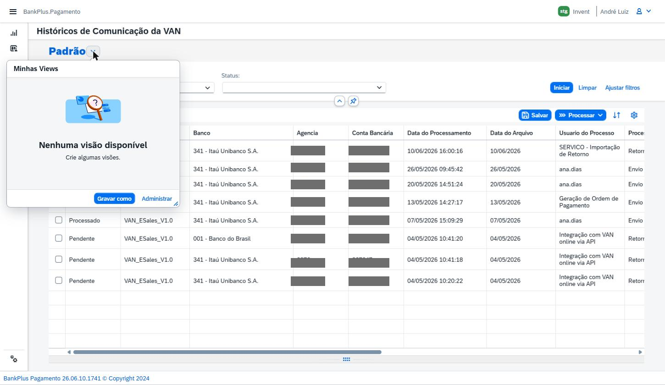Screen dimensions: 665x385
Task: Click Geração de Ordem de Pagamento cell
Action: 590,202
